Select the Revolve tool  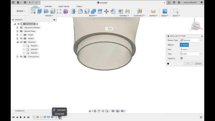click(x=46, y=11)
